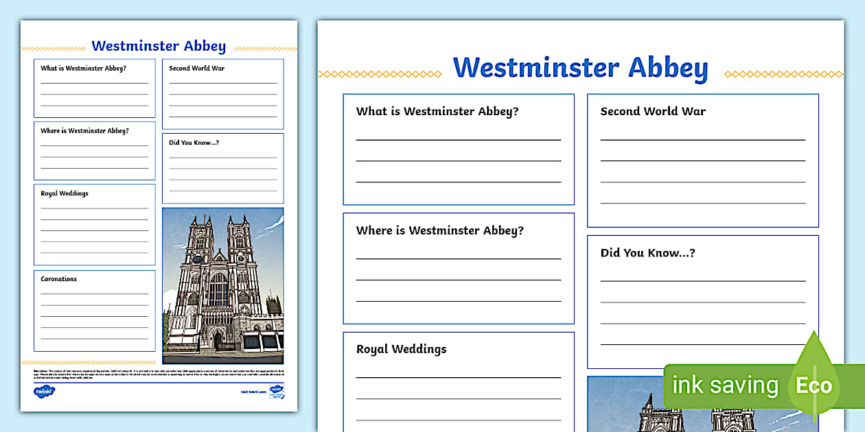Image resolution: width=865 pixels, height=432 pixels.
Task: Click the green Eco leaf icon
Action: (x=813, y=384)
